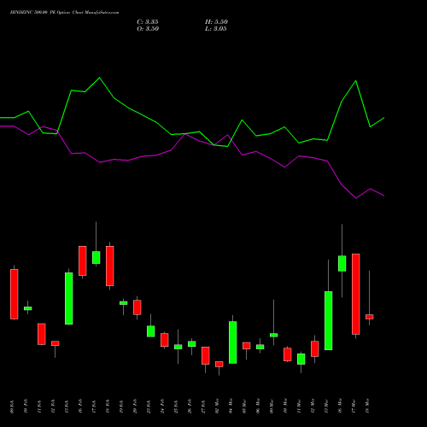Click the 02 Mar date label
427x427 pixels.
[x=217, y=406]
